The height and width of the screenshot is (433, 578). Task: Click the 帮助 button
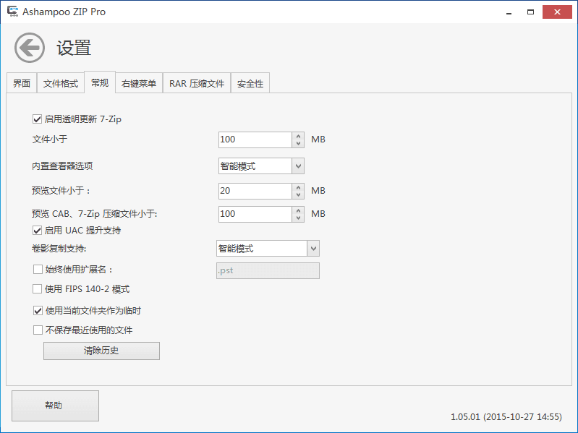pos(55,406)
